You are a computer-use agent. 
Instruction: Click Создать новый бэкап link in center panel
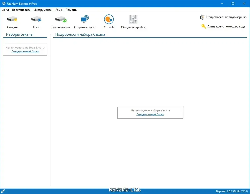pyautogui.click(x=150, y=114)
